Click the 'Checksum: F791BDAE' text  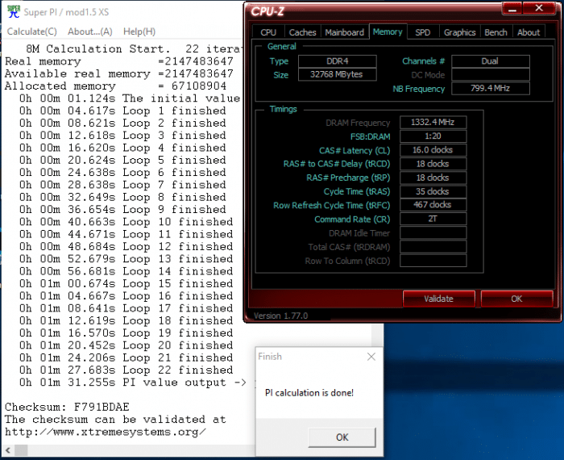click(67, 407)
